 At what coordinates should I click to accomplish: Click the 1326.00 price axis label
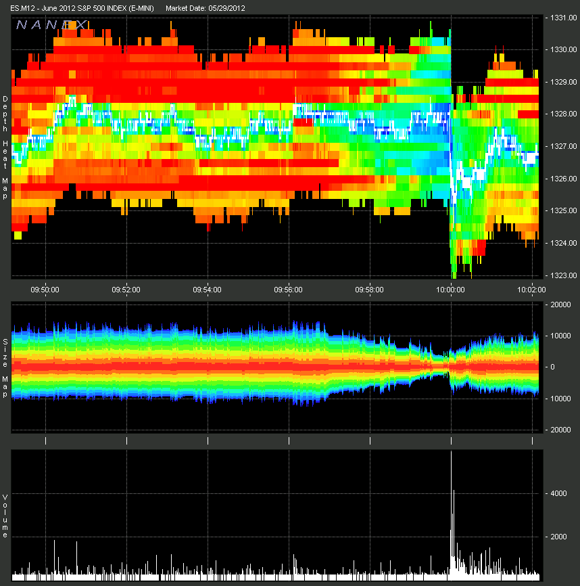point(564,179)
